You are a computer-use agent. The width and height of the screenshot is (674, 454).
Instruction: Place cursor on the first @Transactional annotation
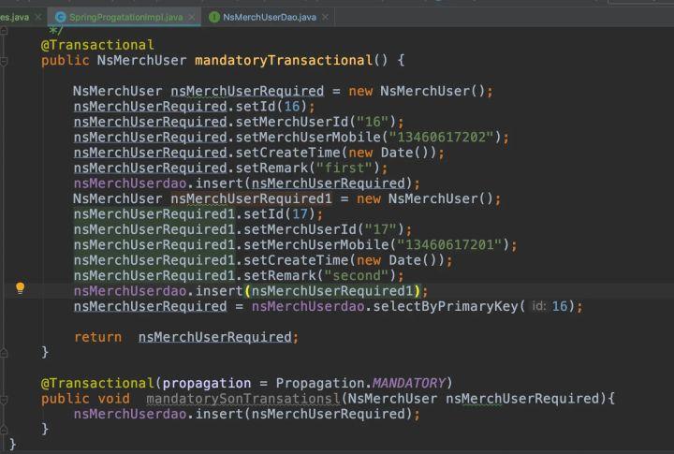(97, 45)
